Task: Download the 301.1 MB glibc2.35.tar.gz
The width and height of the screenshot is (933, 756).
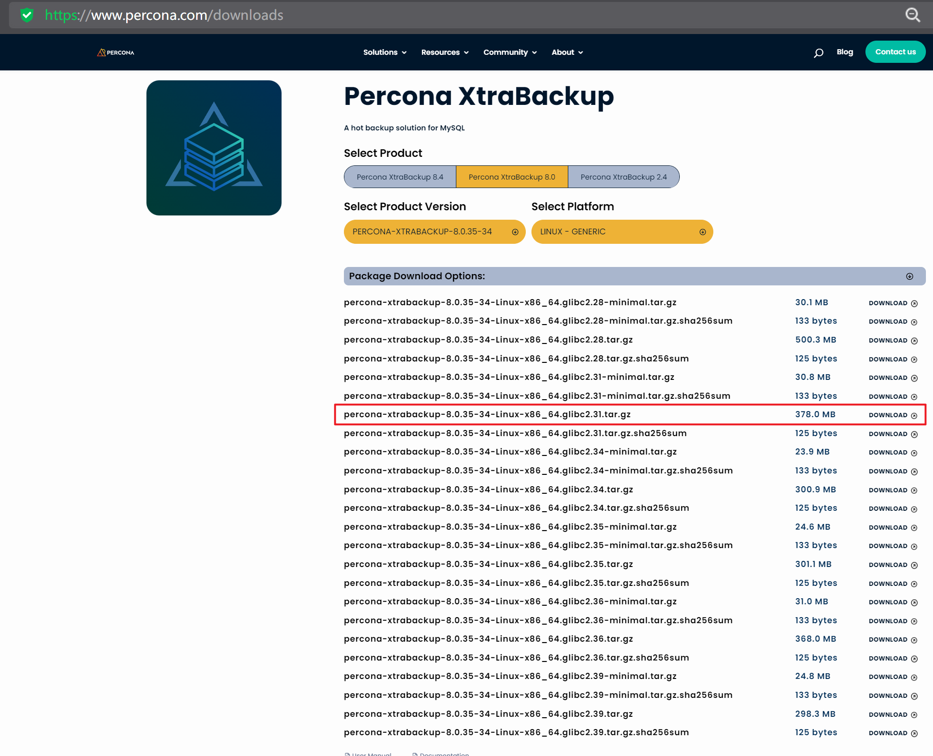Action: coord(893,565)
